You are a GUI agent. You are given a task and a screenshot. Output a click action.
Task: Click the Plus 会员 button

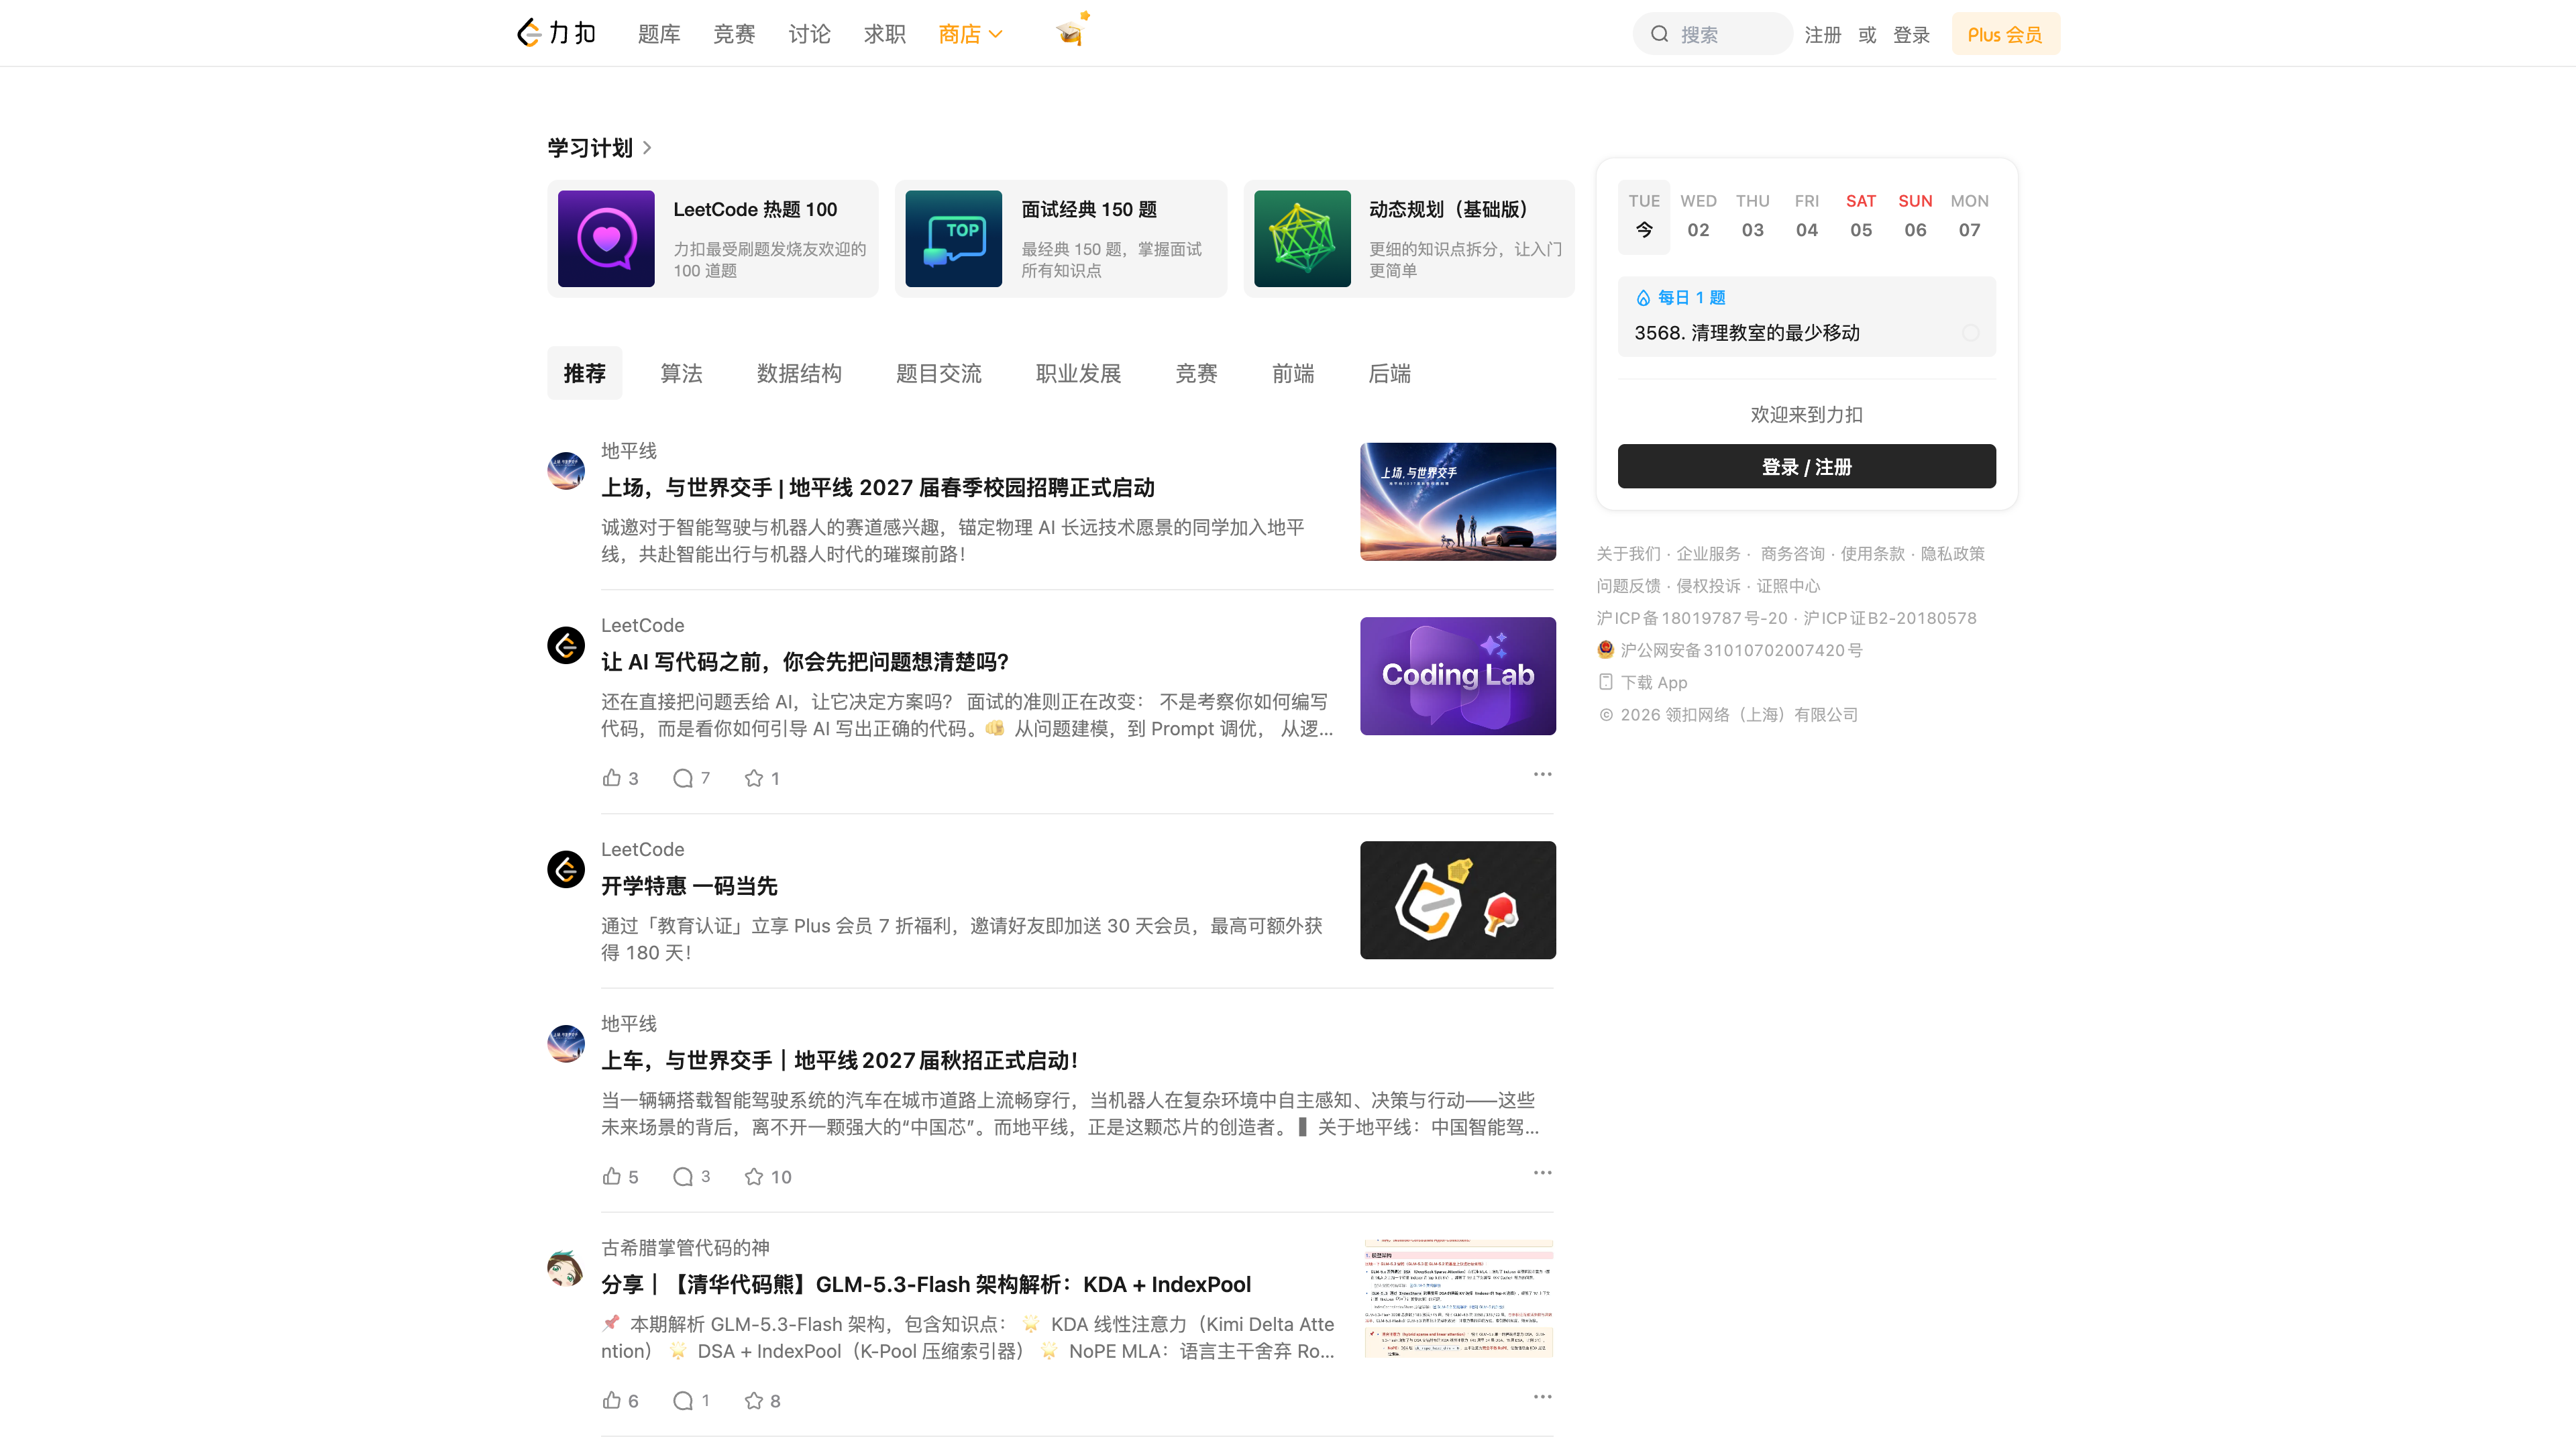click(2005, 34)
